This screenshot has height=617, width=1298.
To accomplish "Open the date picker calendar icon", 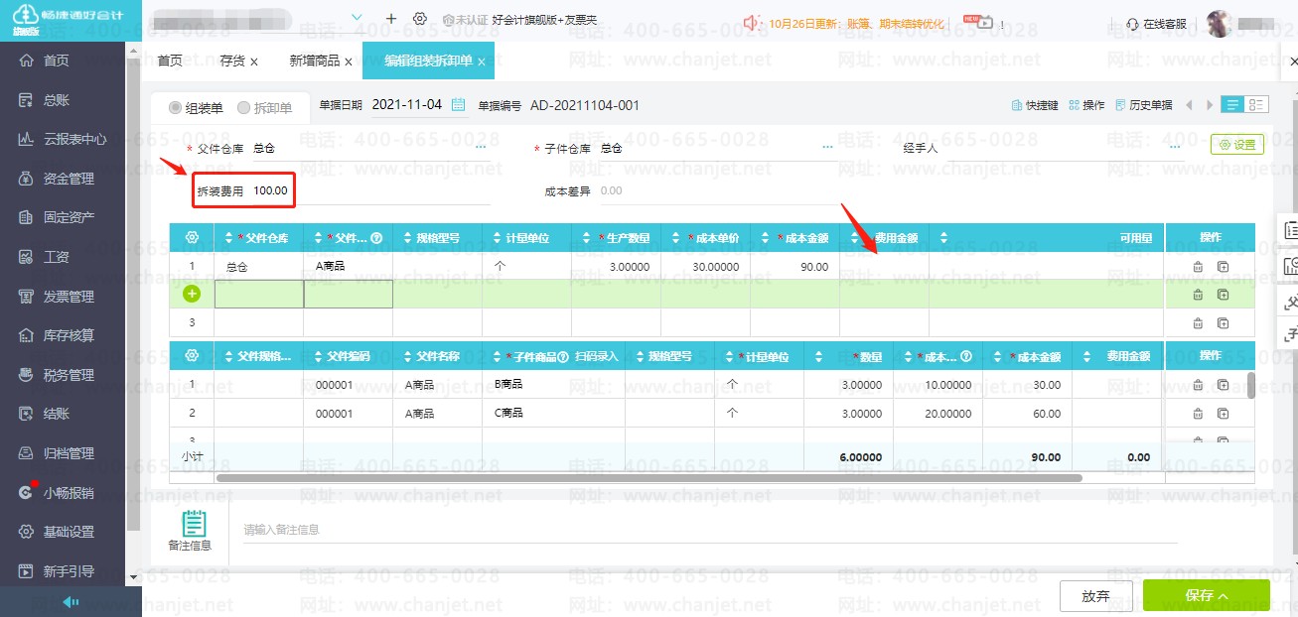I will [x=459, y=105].
